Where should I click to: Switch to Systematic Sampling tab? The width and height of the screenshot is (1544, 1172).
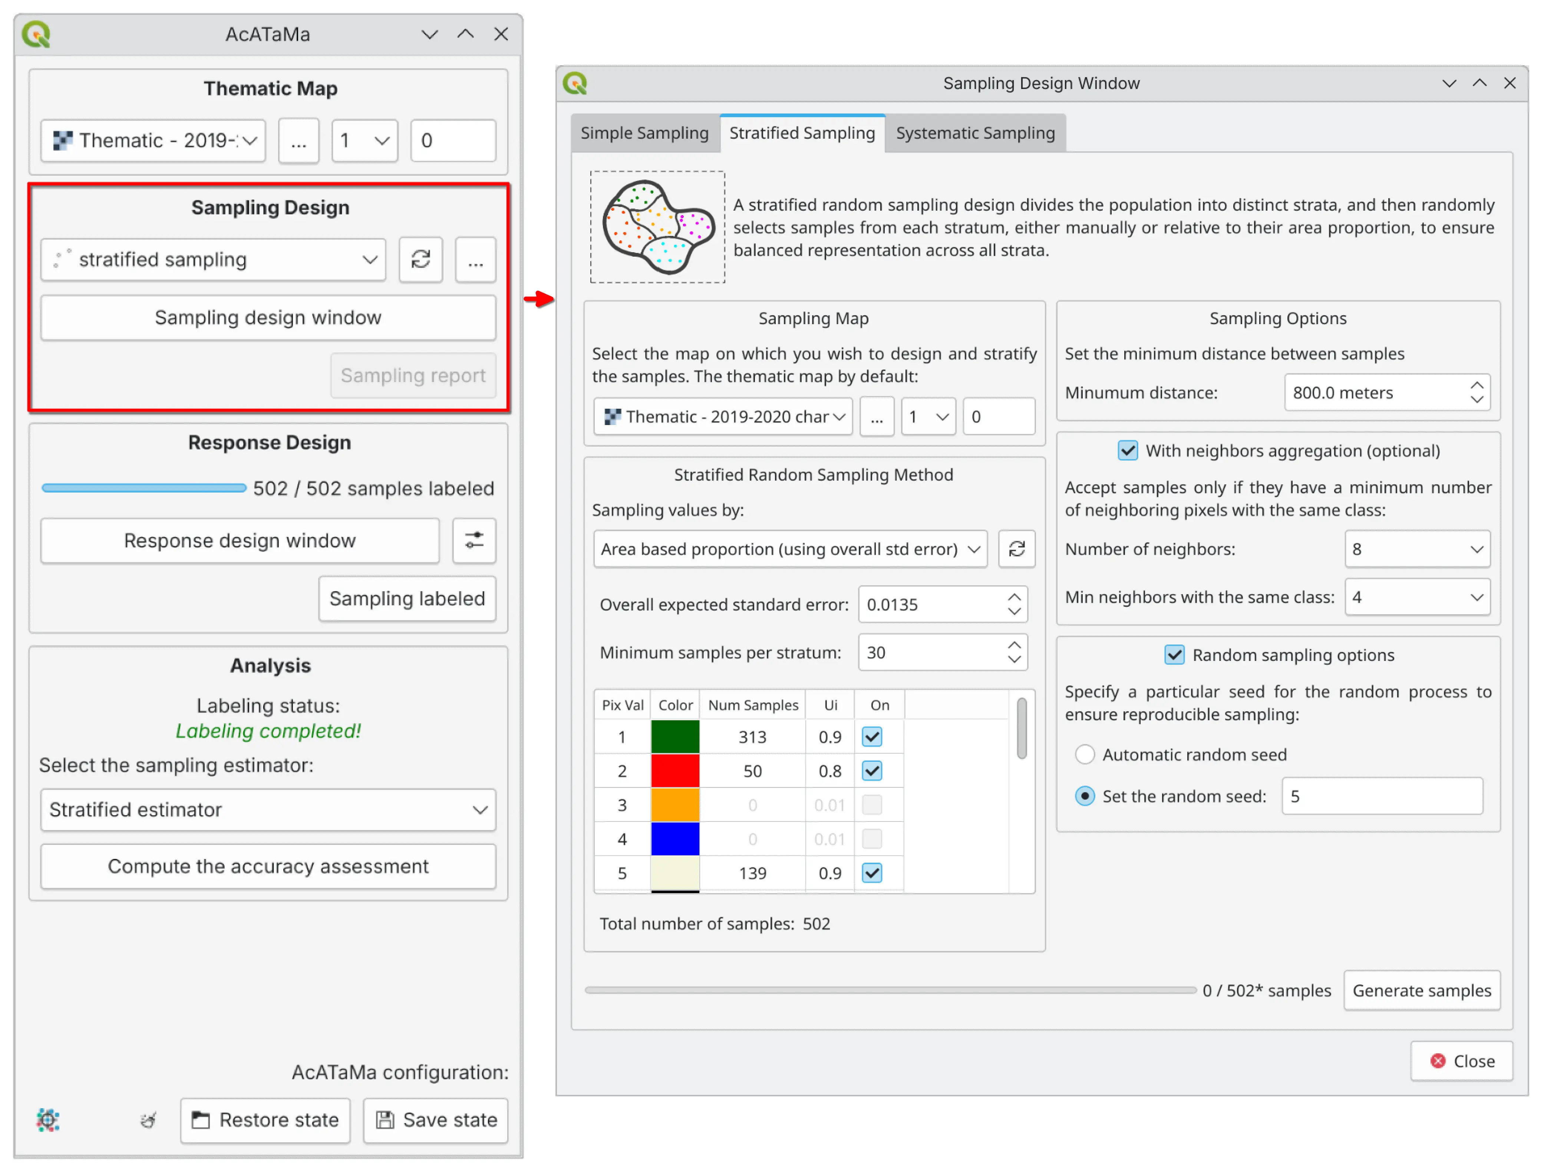(x=974, y=133)
